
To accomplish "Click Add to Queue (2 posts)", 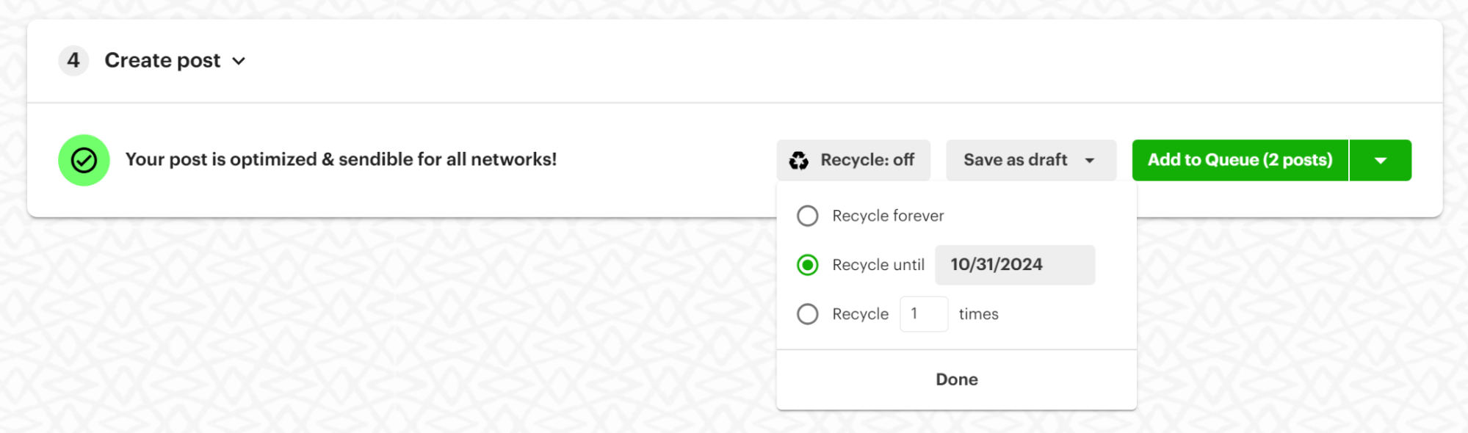I will point(1240,160).
